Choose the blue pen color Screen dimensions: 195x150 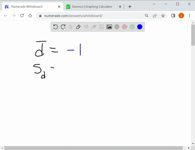140,27
